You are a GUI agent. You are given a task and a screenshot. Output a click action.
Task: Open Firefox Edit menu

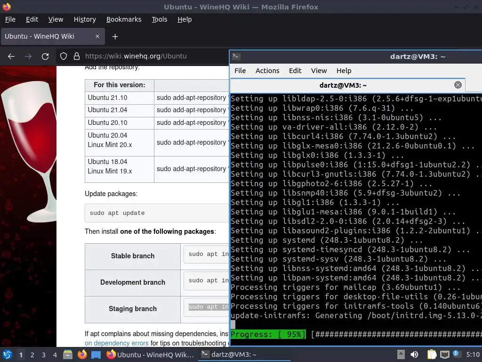coord(32,19)
